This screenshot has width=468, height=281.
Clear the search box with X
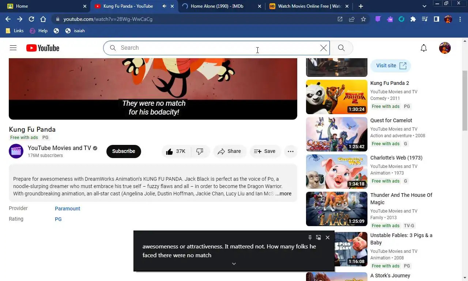pos(324,48)
